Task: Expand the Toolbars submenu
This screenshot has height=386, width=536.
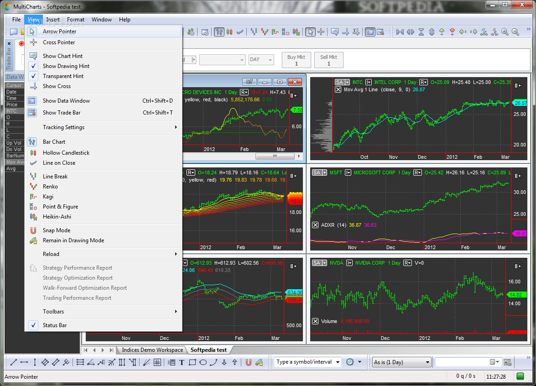Action: [103, 312]
